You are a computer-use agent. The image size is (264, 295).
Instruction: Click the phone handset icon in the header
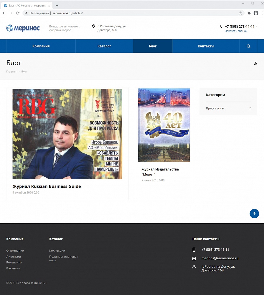(221, 27)
